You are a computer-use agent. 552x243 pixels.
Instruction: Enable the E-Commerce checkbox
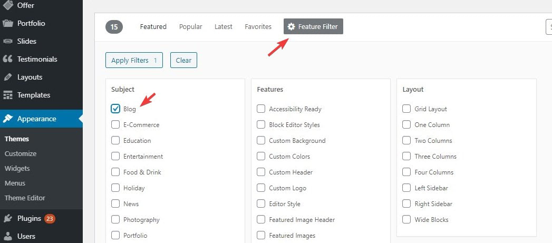(115, 125)
